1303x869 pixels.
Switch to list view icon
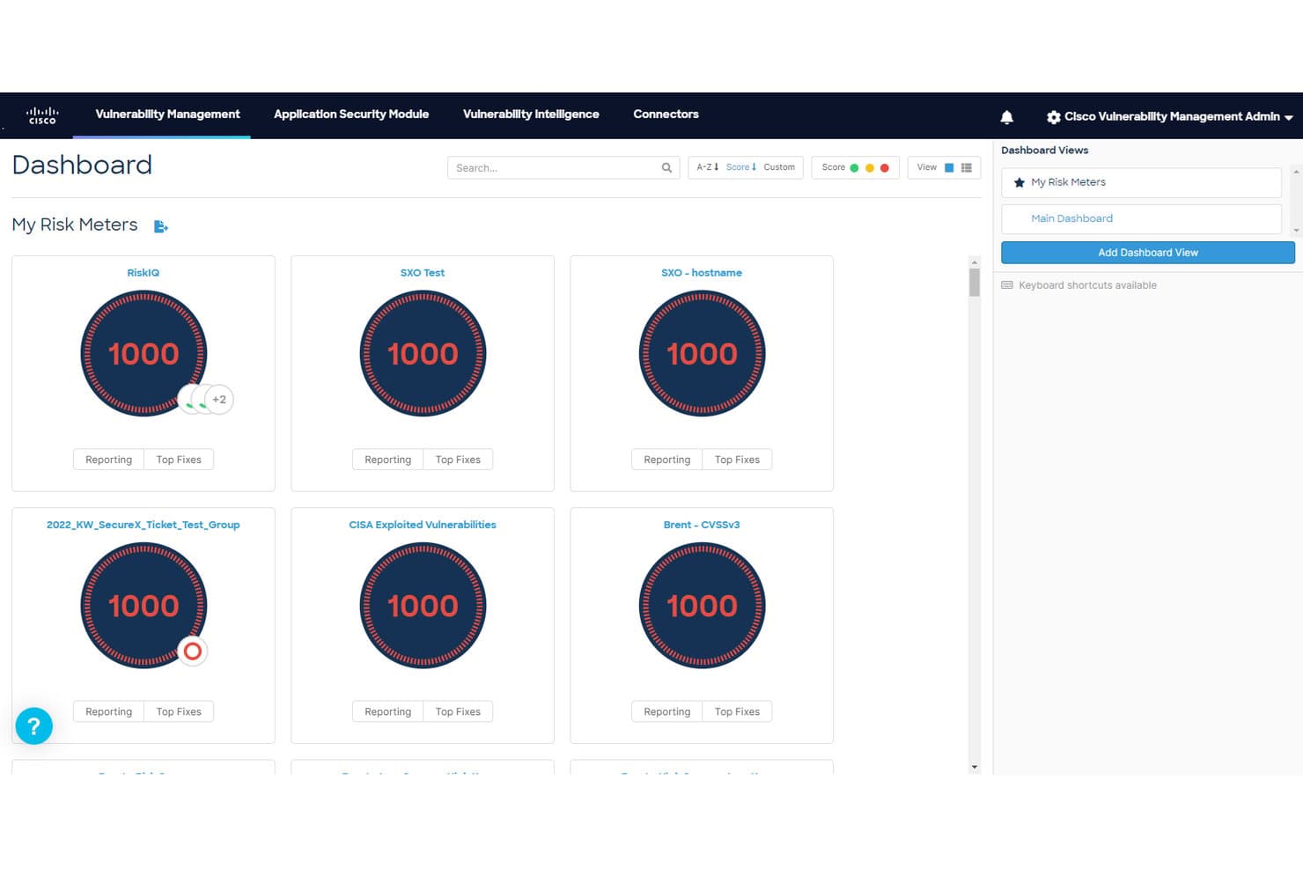967,167
